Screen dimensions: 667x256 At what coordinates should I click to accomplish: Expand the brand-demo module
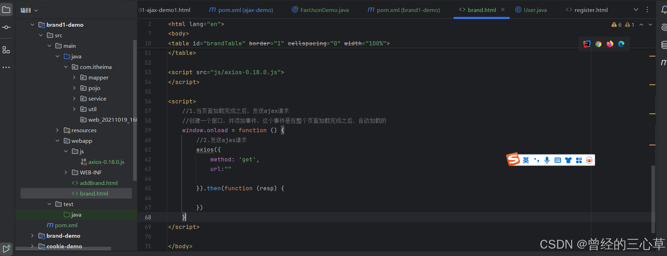32,236
